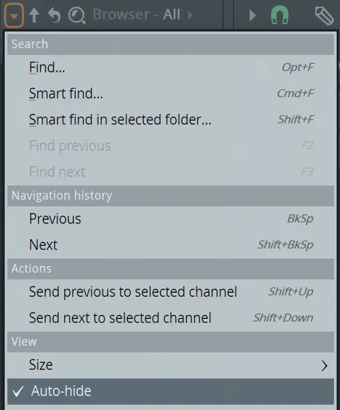Select Send next to selected channel

coord(171,318)
